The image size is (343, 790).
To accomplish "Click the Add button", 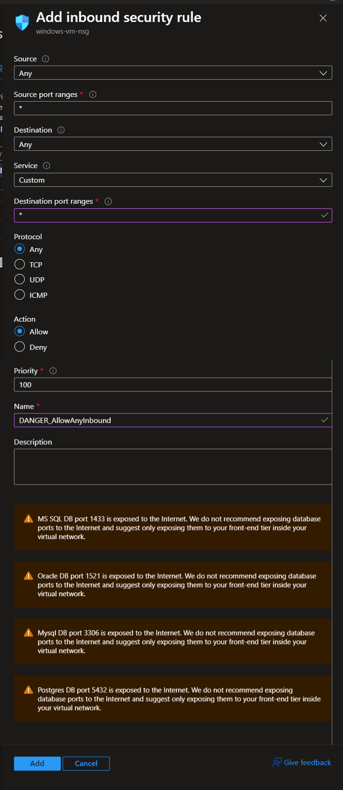I will 37,763.
